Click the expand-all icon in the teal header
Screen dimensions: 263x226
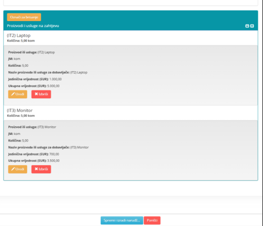coord(247,26)
